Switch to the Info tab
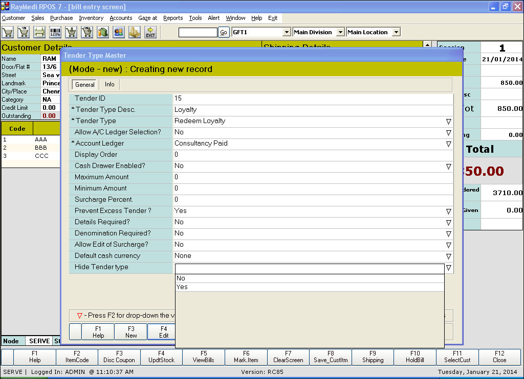Screen dimensions: 524x379 click(110, 84)
